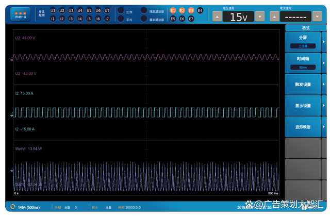
Task: Click the I2 zero-level marker
Action: (x=12, y=115)
